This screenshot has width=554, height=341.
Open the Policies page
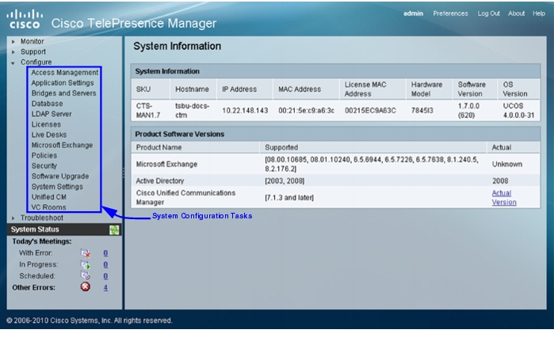pos(44,156)
